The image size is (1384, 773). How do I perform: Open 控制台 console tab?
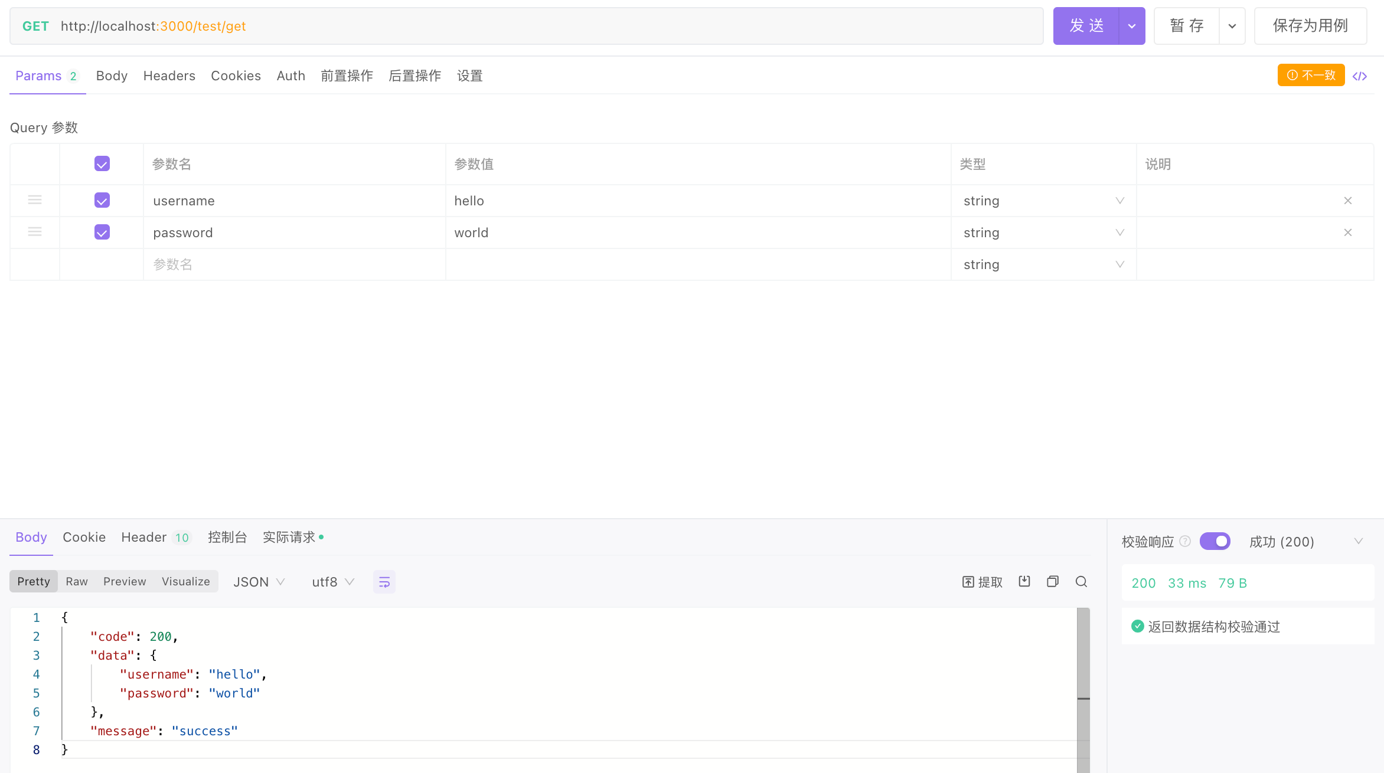click(x=227, y=537)
